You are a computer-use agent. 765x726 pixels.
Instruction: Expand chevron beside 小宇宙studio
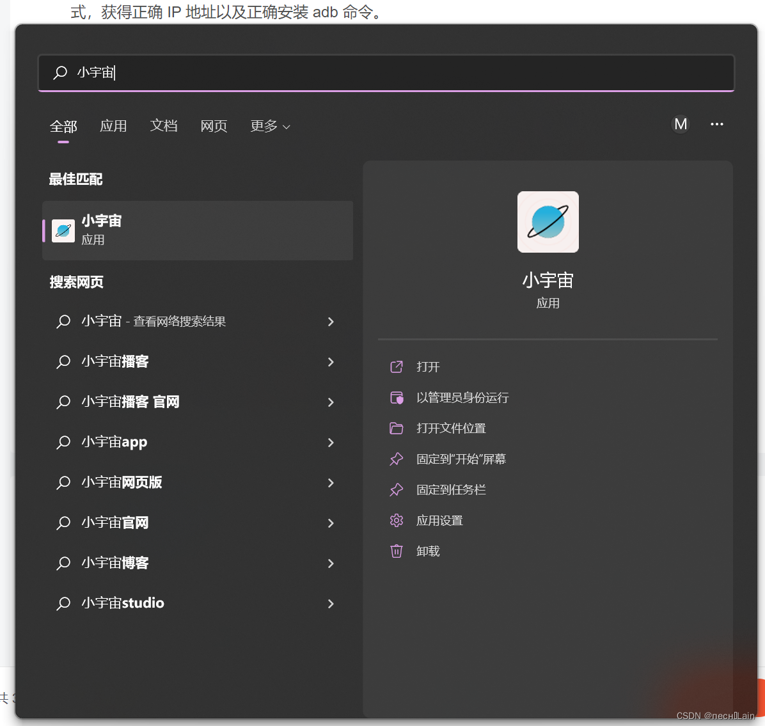(331, 604)
